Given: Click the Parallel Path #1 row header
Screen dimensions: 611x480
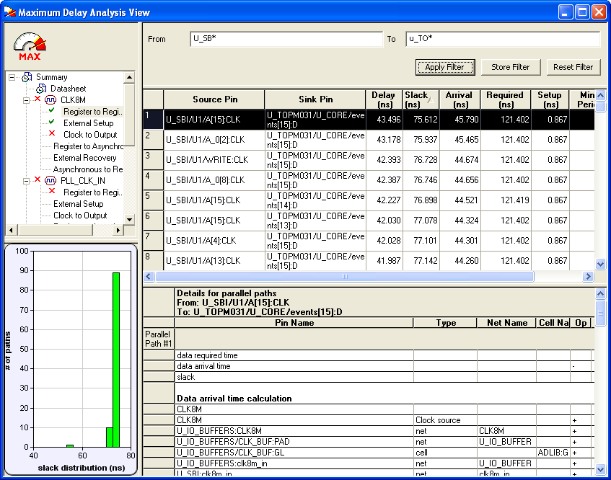Looking at the screenshot, I should point(159,339).
